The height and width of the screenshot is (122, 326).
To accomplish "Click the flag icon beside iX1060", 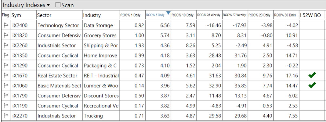I will pyautogui.click(x=6, y=86).
